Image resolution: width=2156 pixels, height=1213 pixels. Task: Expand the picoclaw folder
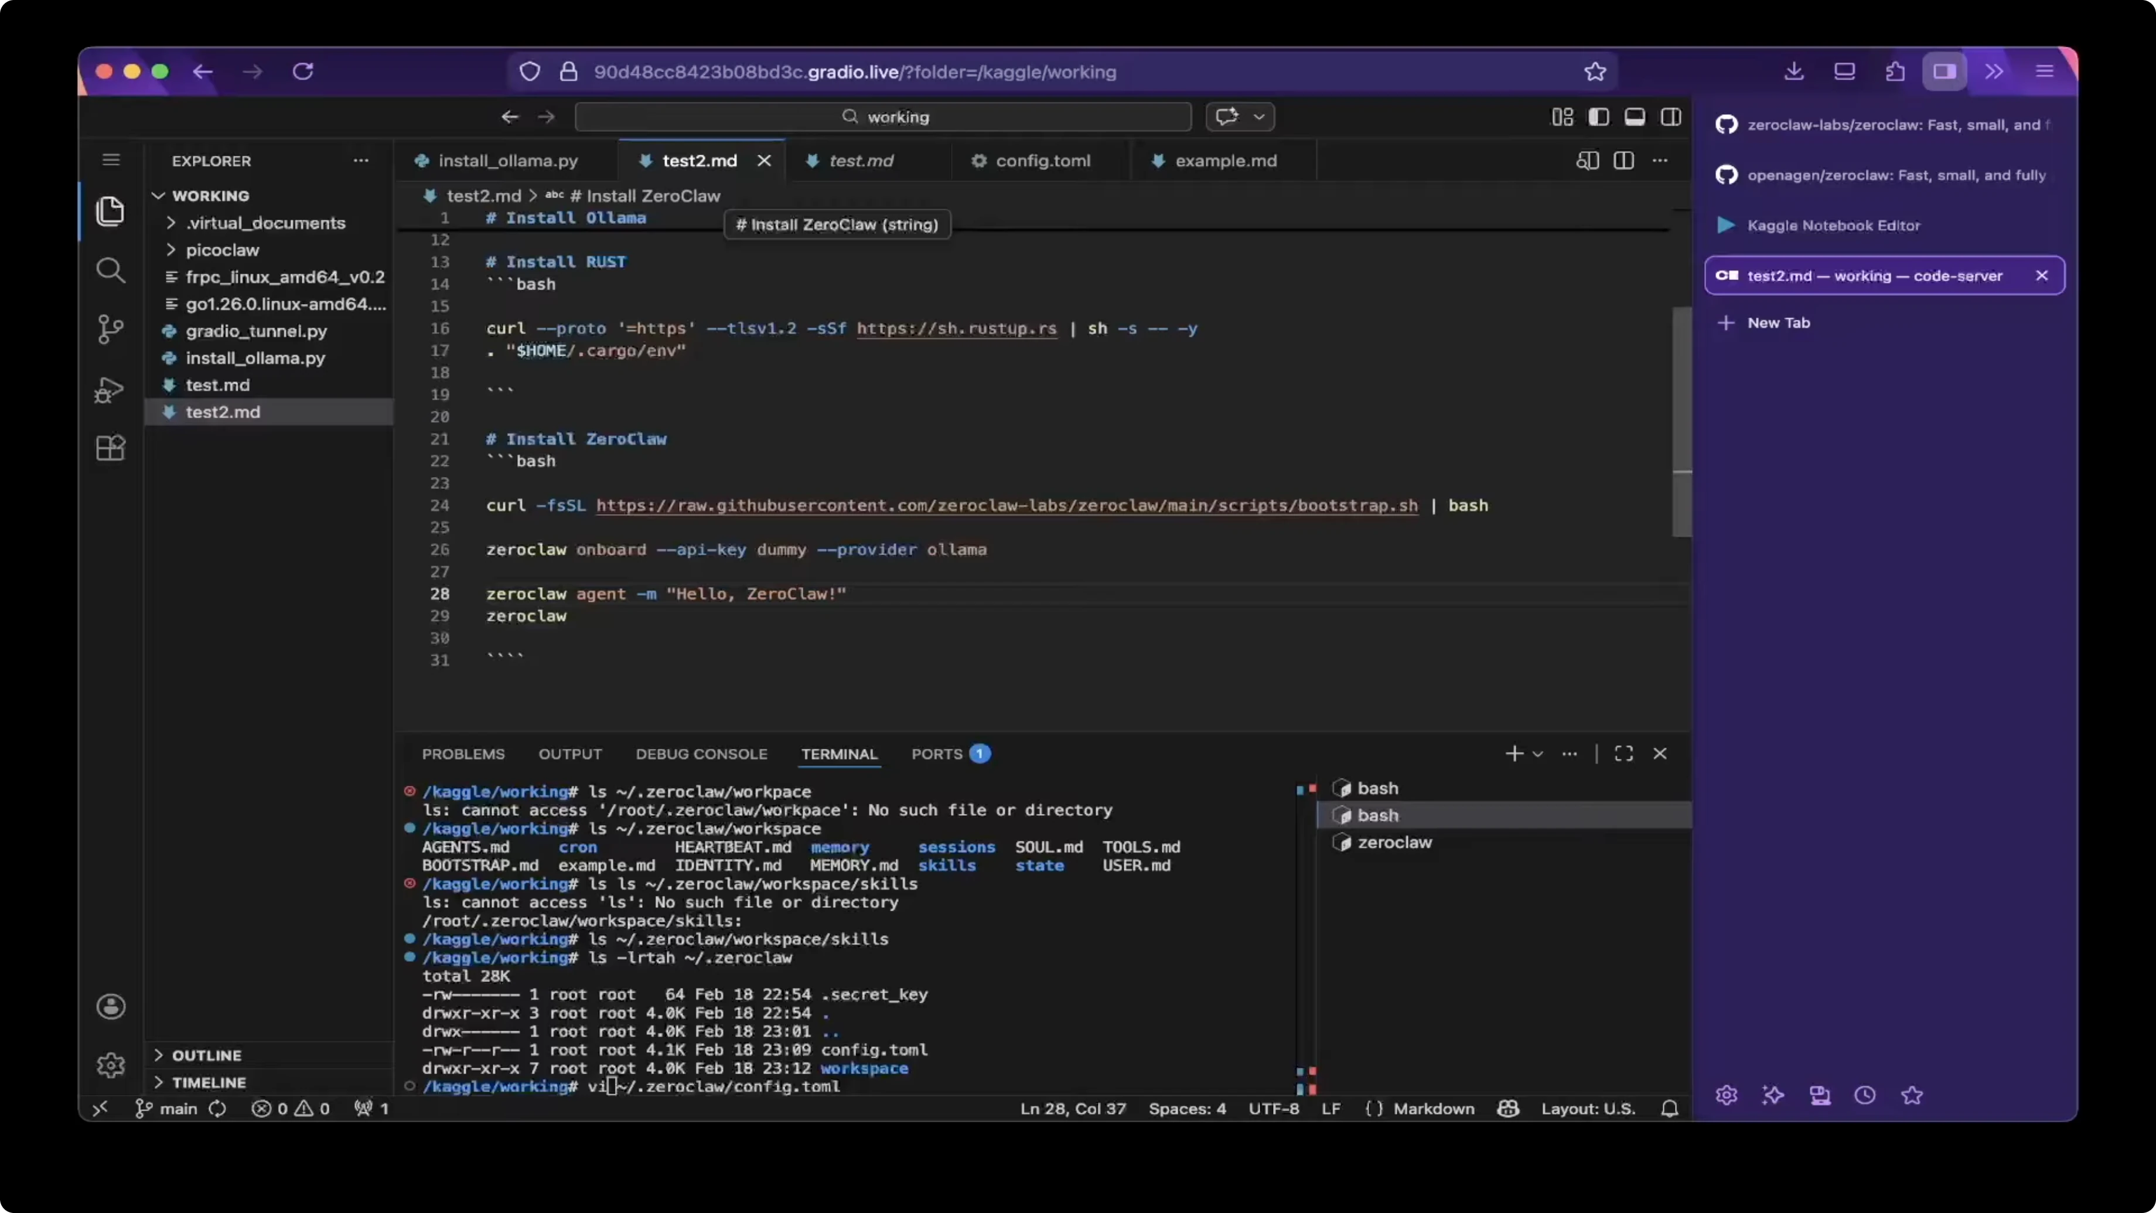coord(222,250)
